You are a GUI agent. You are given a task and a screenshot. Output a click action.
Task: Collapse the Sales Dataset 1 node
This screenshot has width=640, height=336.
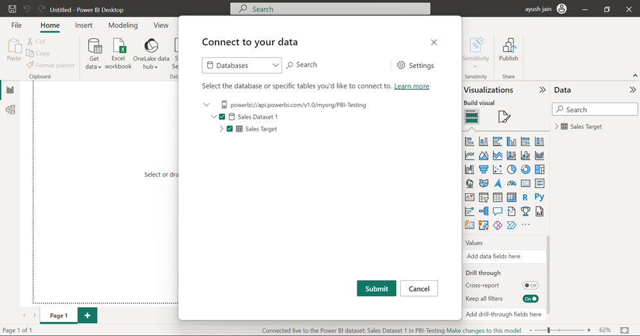(x=214, y=117)
